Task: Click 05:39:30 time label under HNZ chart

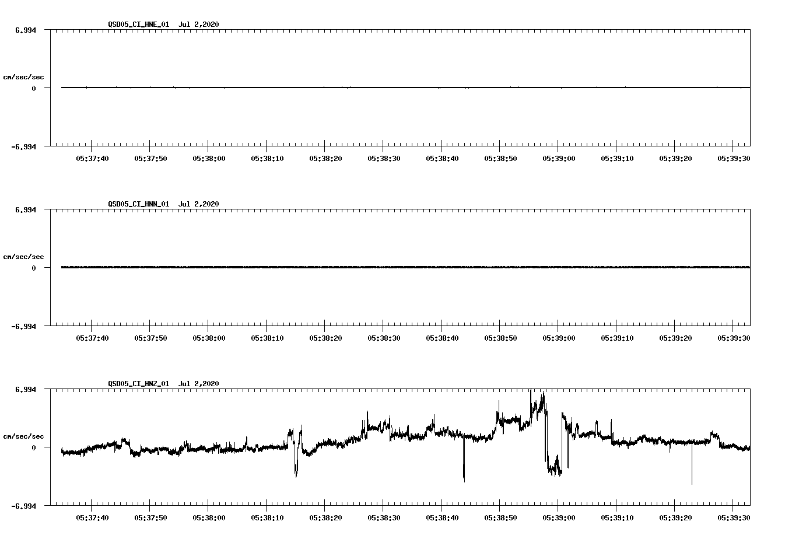Action: (x=734, y=518)
